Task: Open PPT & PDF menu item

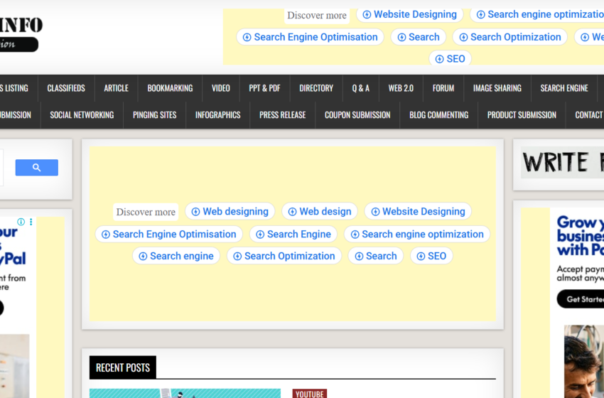Action: click(x=264, y=88)
